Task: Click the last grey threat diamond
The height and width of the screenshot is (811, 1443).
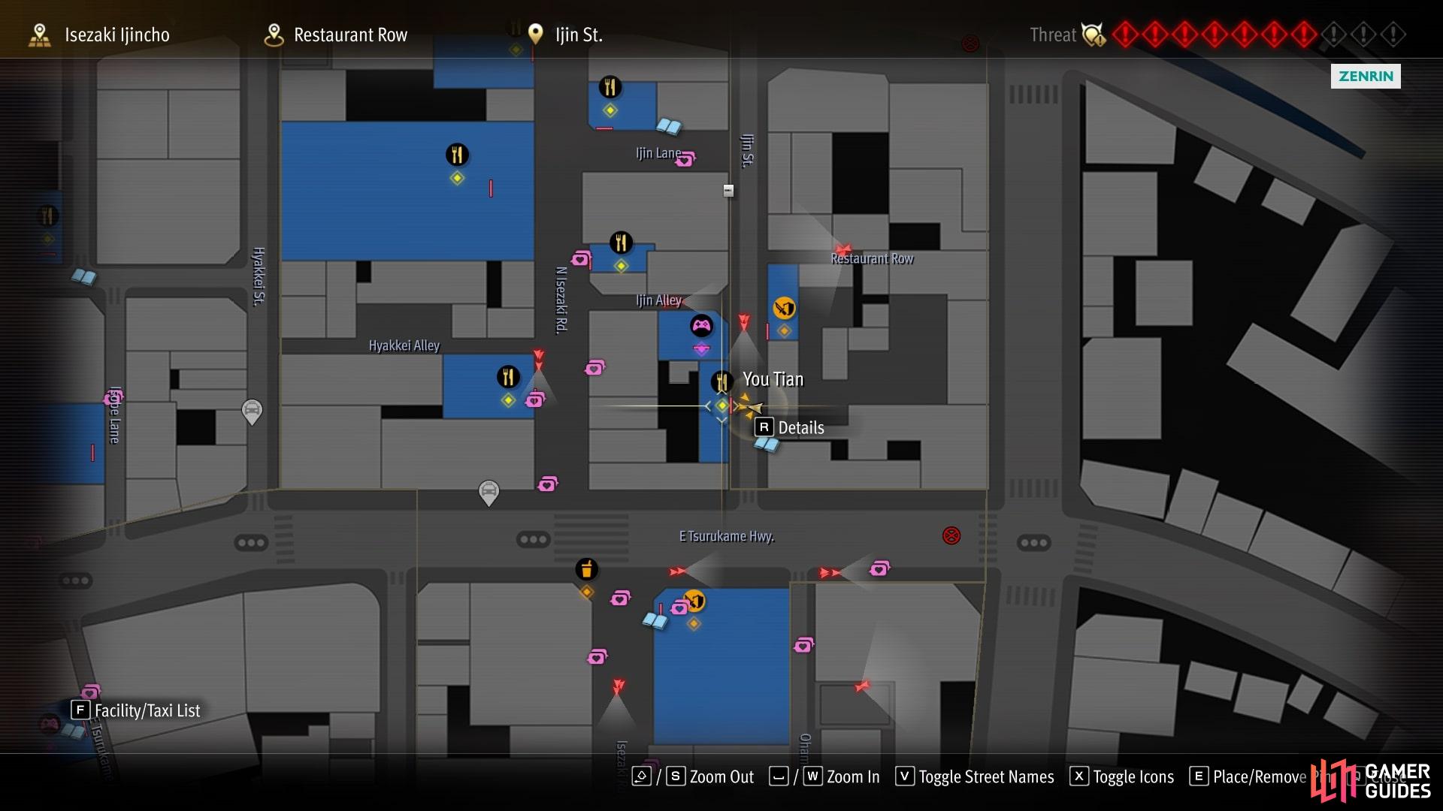Action: point(1393,35)
